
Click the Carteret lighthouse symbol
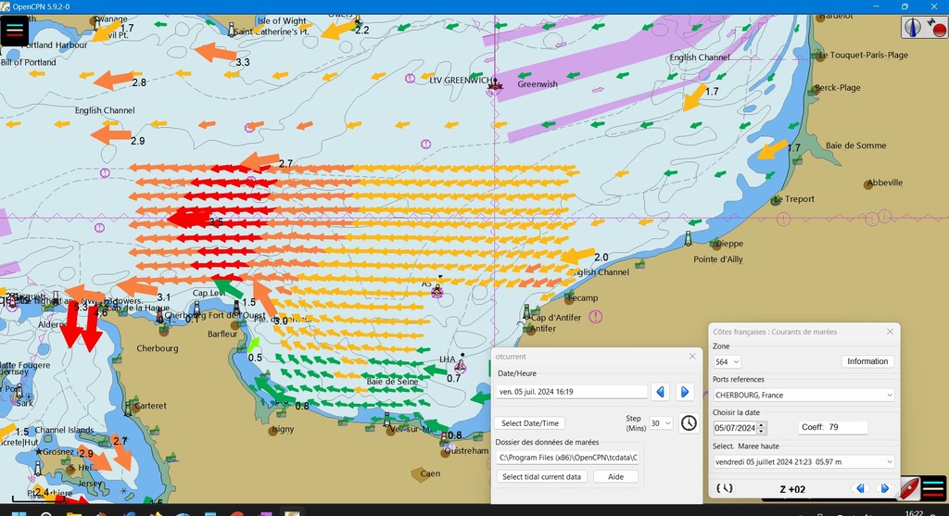[128, 409]
